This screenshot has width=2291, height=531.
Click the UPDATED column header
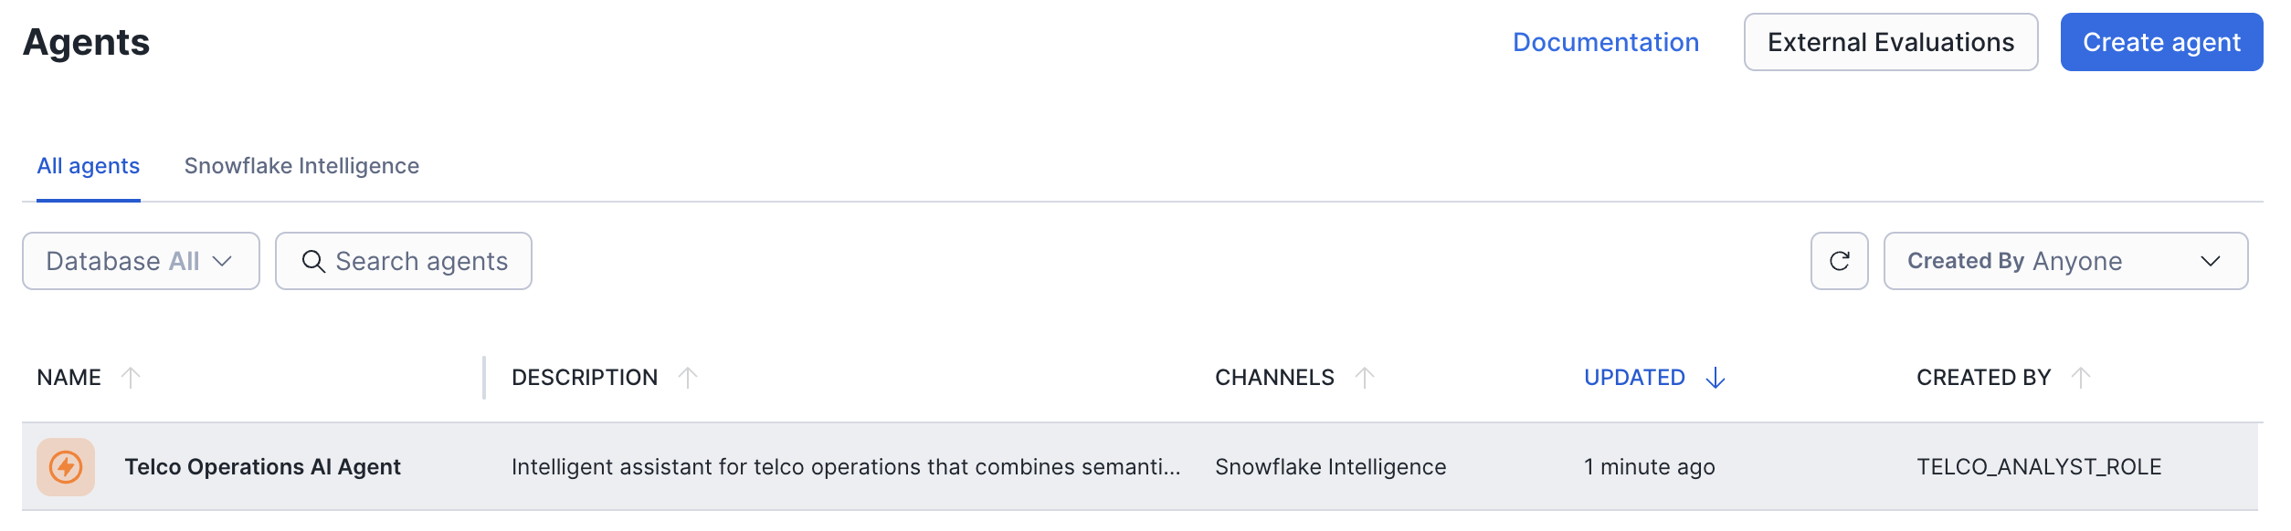click(x=1634, y=378)
